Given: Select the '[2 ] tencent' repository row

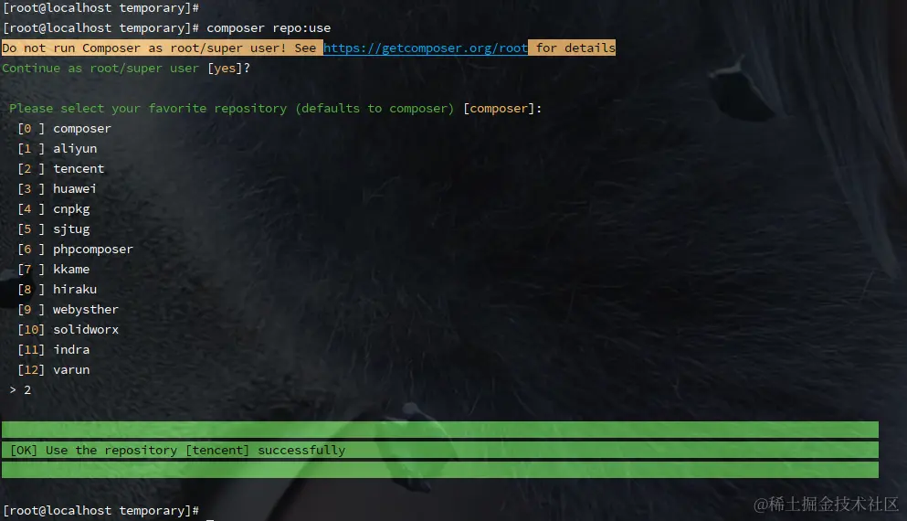Looking at the screenshot, I should click(60, 168).
